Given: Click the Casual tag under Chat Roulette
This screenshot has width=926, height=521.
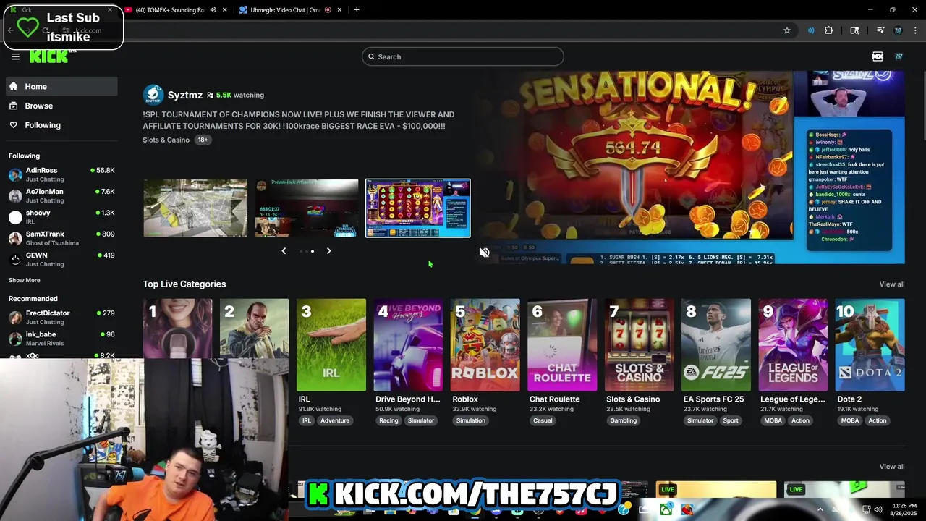Looking at the screenshot, I should coord(543,420).
